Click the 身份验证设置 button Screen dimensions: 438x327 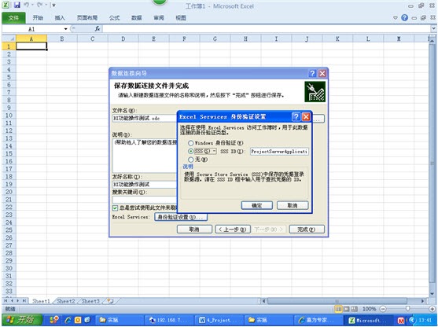tap(181, 217)
